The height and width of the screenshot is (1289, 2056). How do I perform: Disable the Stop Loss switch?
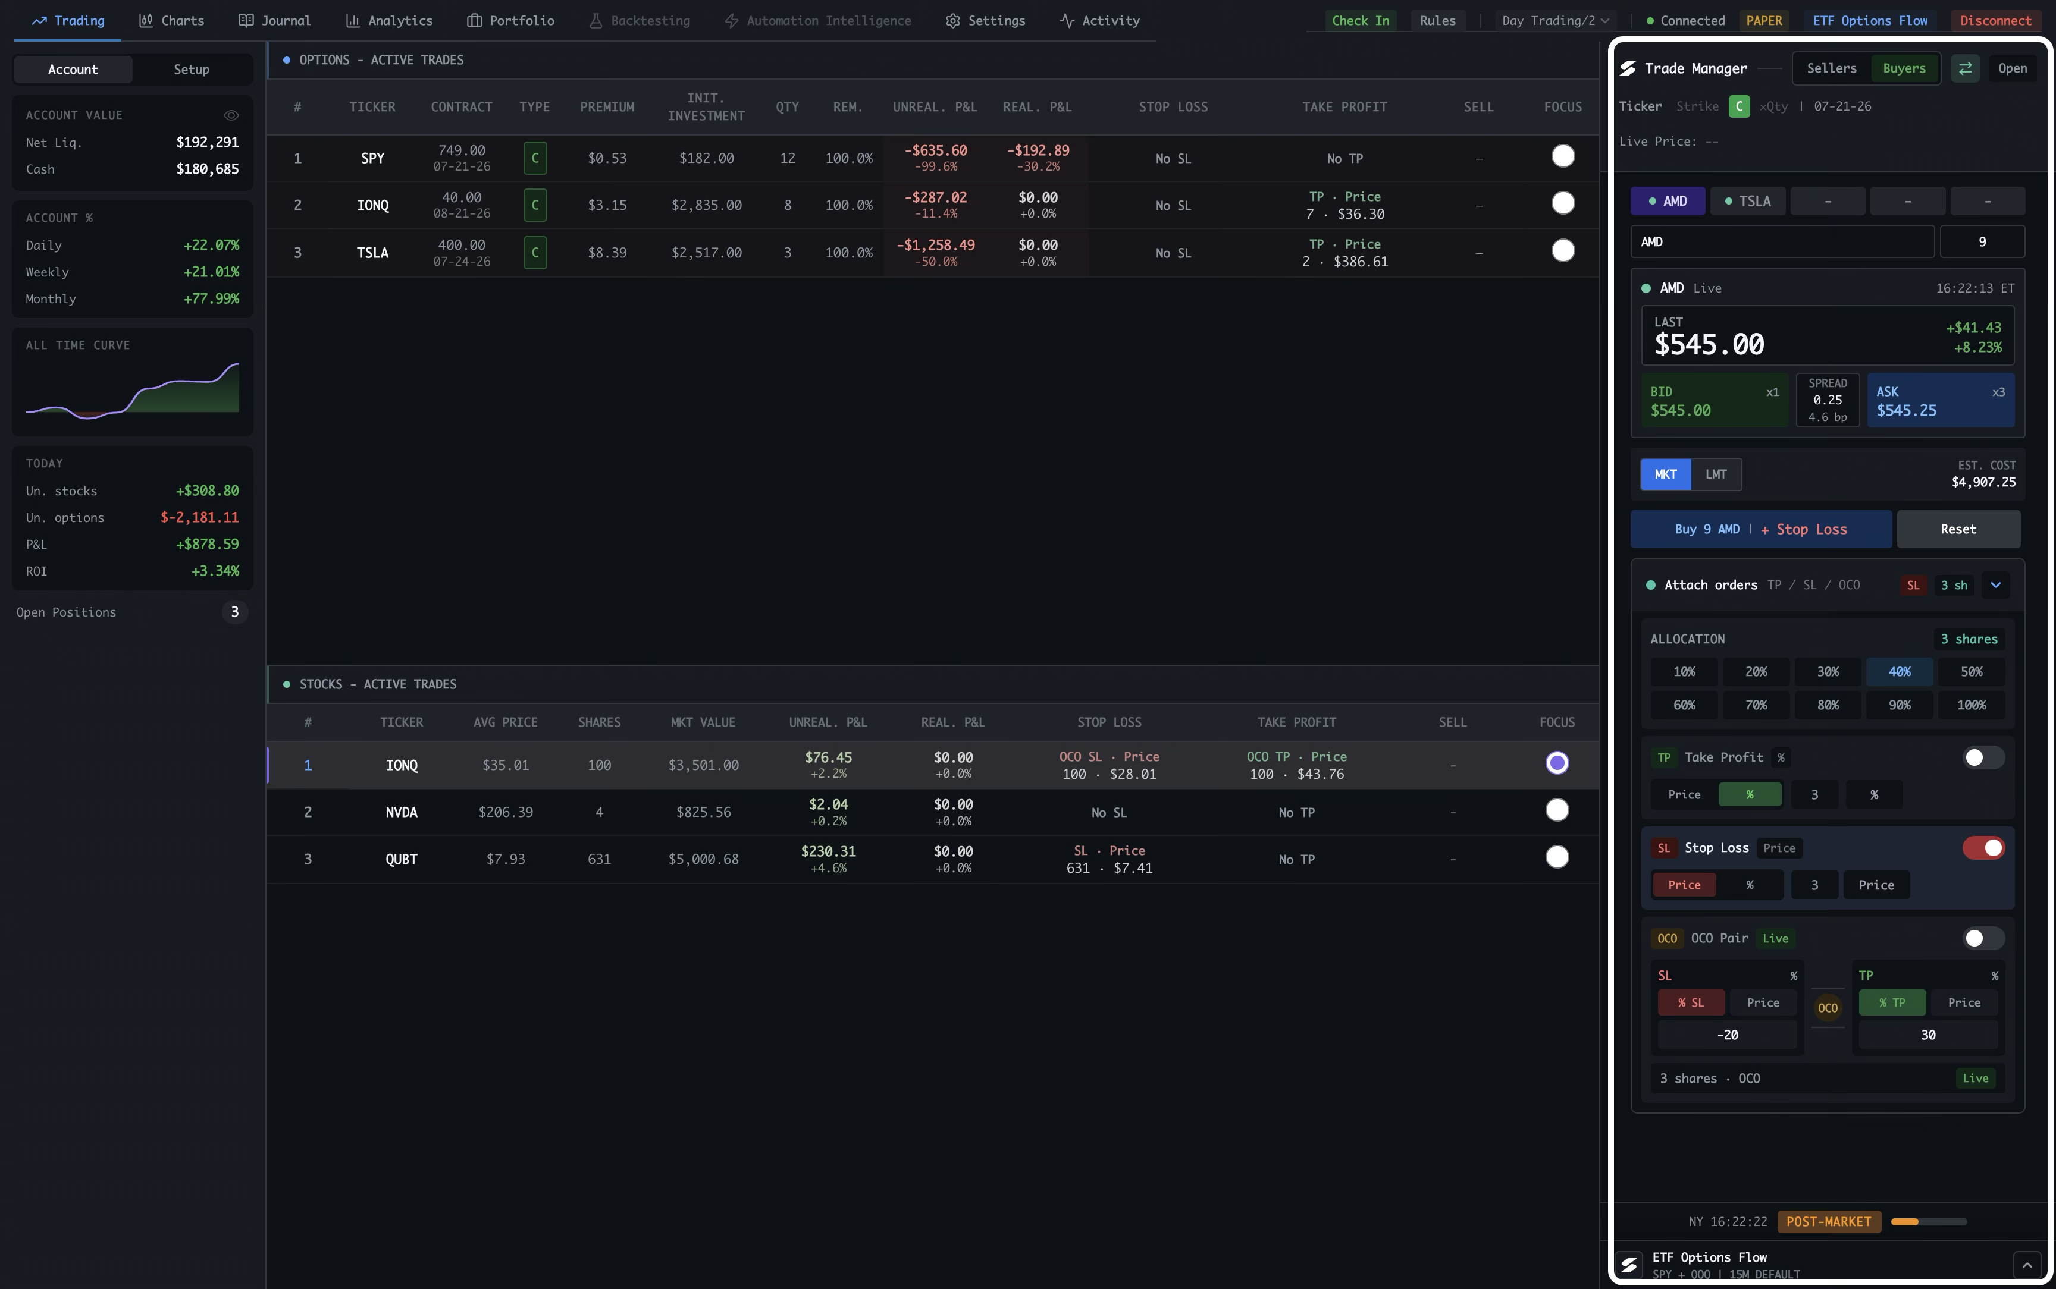pyautogui.click(x=1983, y=847)
